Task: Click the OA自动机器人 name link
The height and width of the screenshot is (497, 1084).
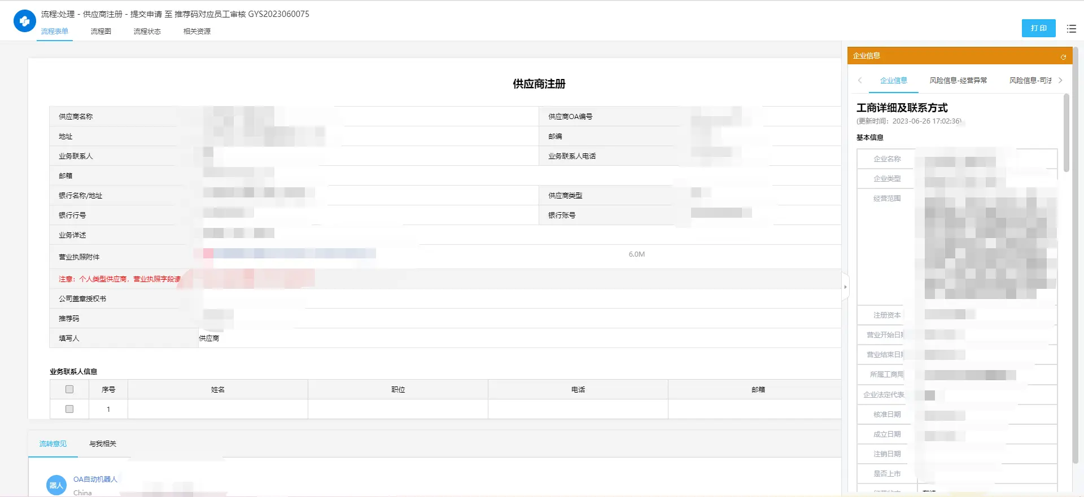Action: point(95,480)
